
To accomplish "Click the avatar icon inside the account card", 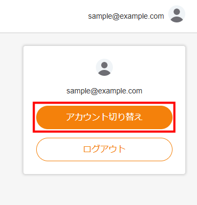I will [104, 67].
